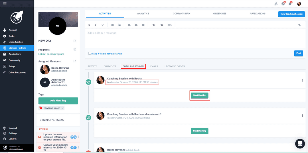Image resolution: width=308 pixels, height=153 pixels.
Task: Apply Heading 3 style
Action: pyautogui.click(x=170, y=25)
